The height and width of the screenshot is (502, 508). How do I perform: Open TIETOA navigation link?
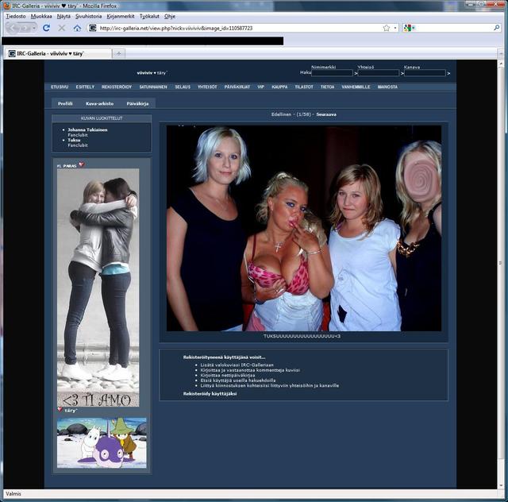pos(327,87)
